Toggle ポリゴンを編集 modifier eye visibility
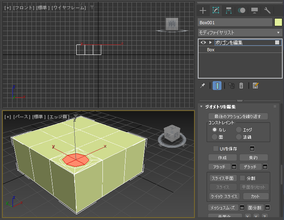The width and height of the screenshot is (284, 220). pos(203,42)
